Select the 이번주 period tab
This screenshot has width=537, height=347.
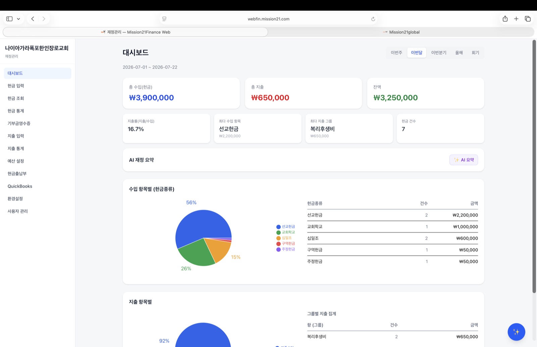point(396,53)
